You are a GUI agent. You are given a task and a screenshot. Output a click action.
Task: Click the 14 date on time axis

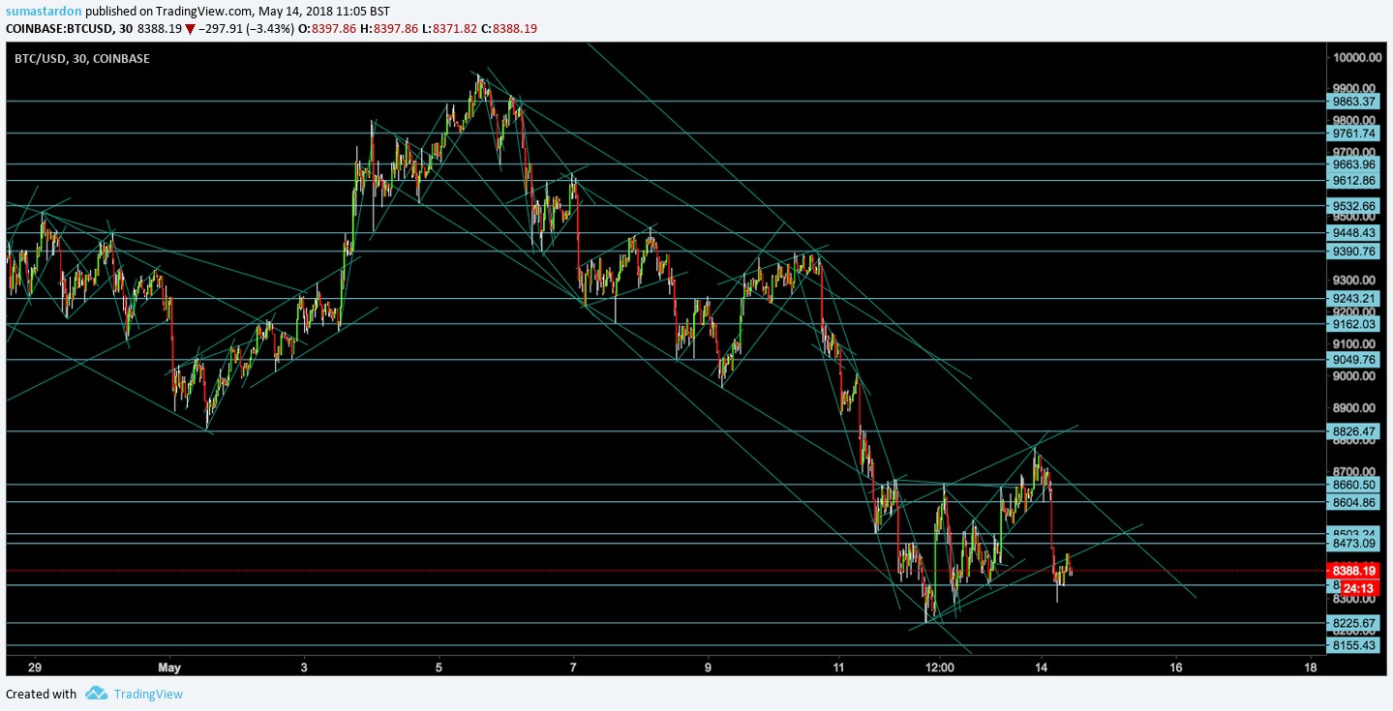(x=1042, y=667)
